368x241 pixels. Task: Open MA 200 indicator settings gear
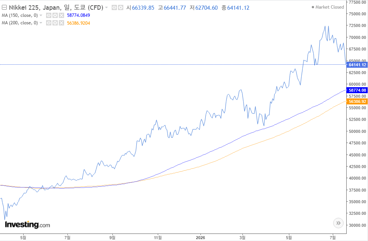[x=55, y=23]
